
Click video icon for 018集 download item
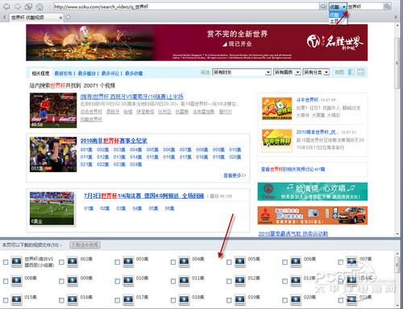(184, 300)
